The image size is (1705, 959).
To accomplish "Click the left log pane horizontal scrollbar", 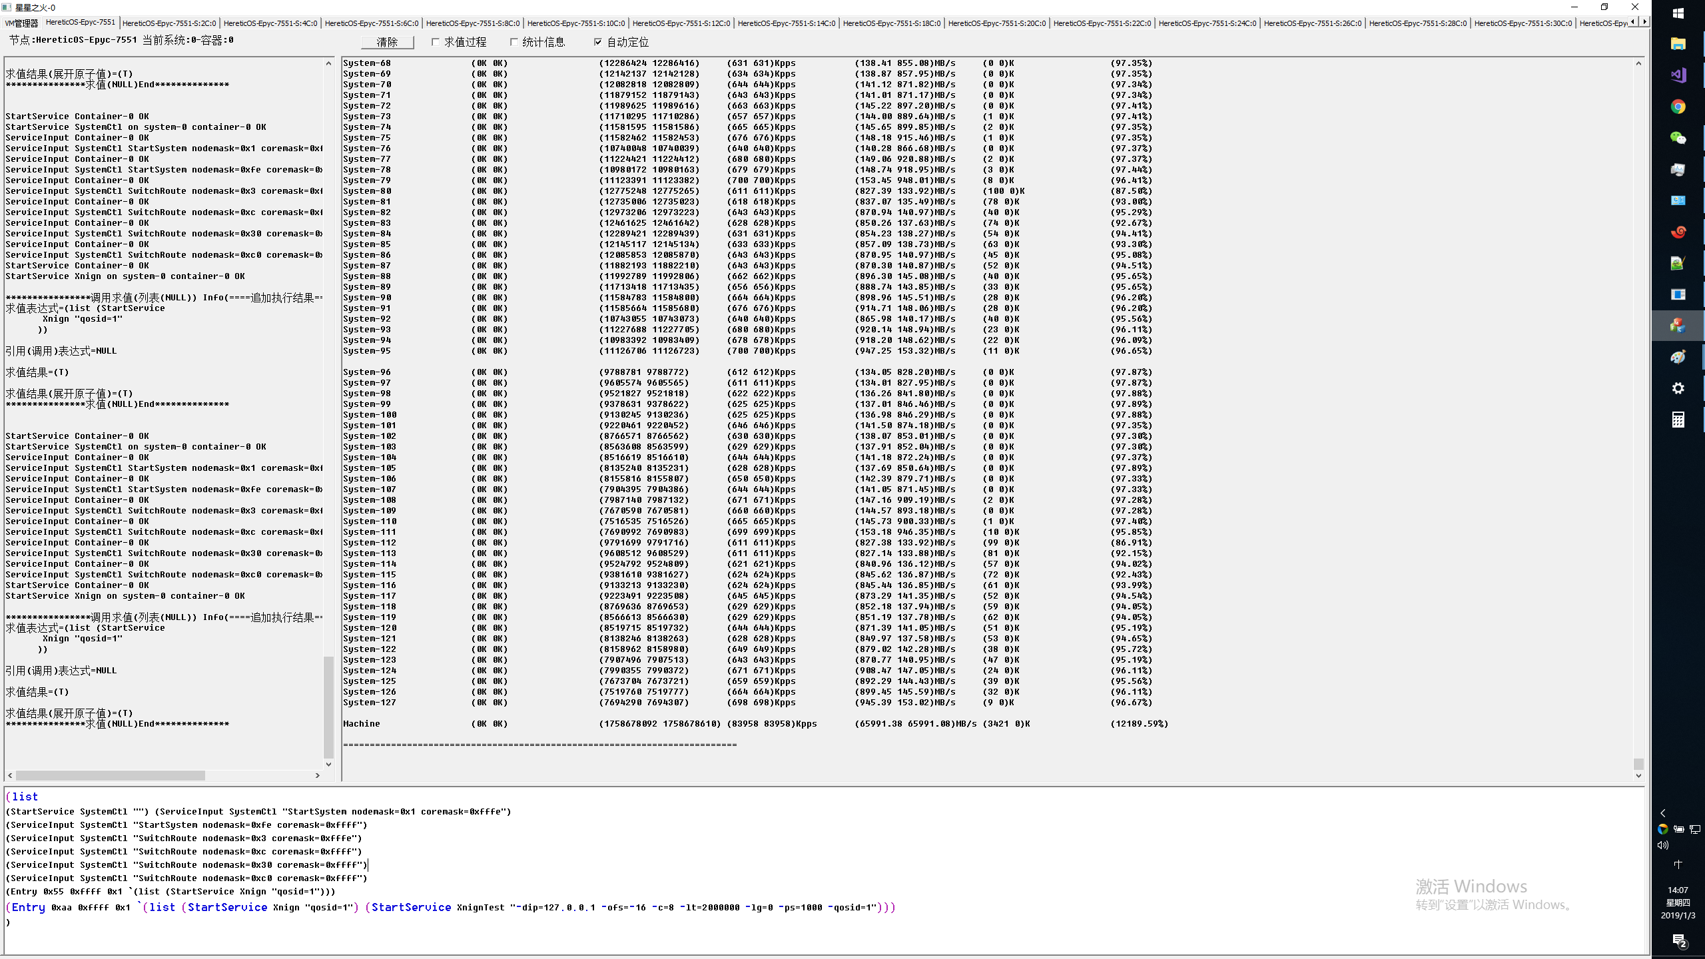I will tap(111, 775).
